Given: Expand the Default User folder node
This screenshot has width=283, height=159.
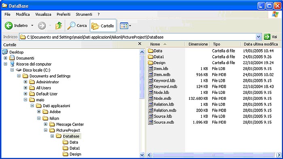Looking at the screenshot, I should click(x=25, y=94).
